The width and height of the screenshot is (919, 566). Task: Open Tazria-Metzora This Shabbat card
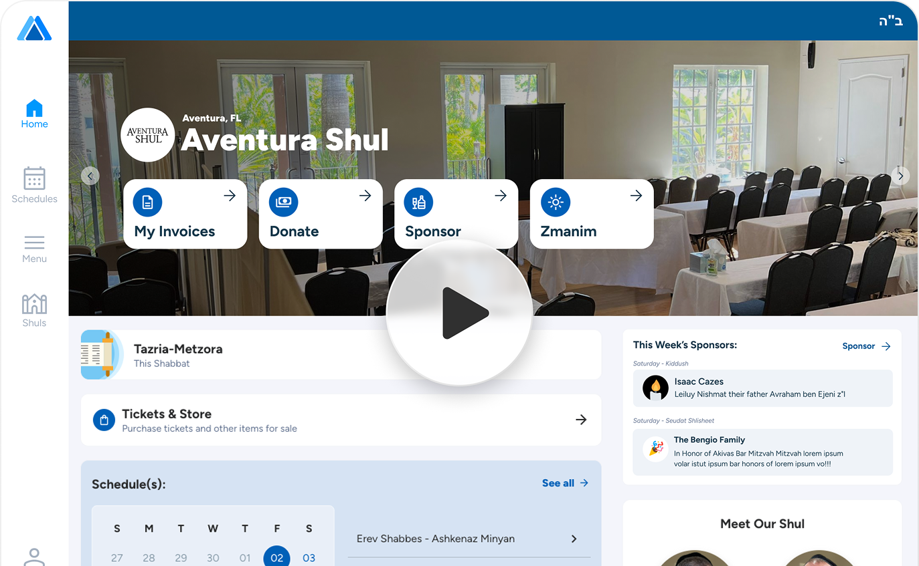[x=341, y=355]
